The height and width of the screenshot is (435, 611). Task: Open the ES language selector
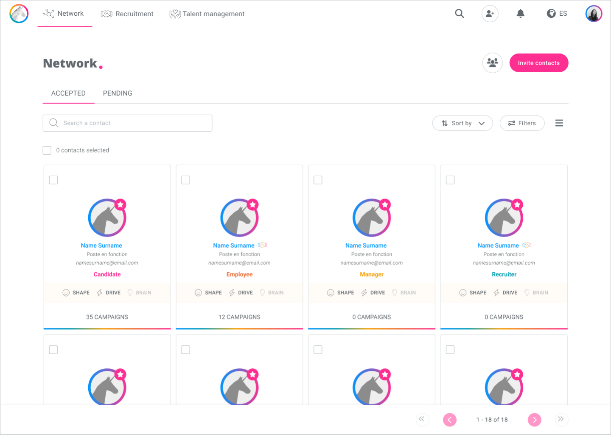tap(557, 14)
